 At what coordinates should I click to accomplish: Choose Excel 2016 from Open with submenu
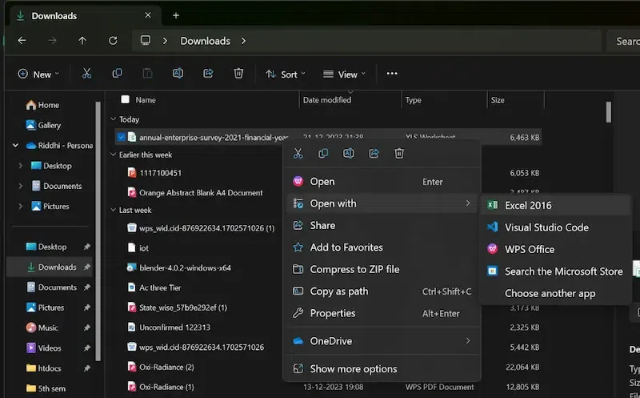click(x=528, y=206)
